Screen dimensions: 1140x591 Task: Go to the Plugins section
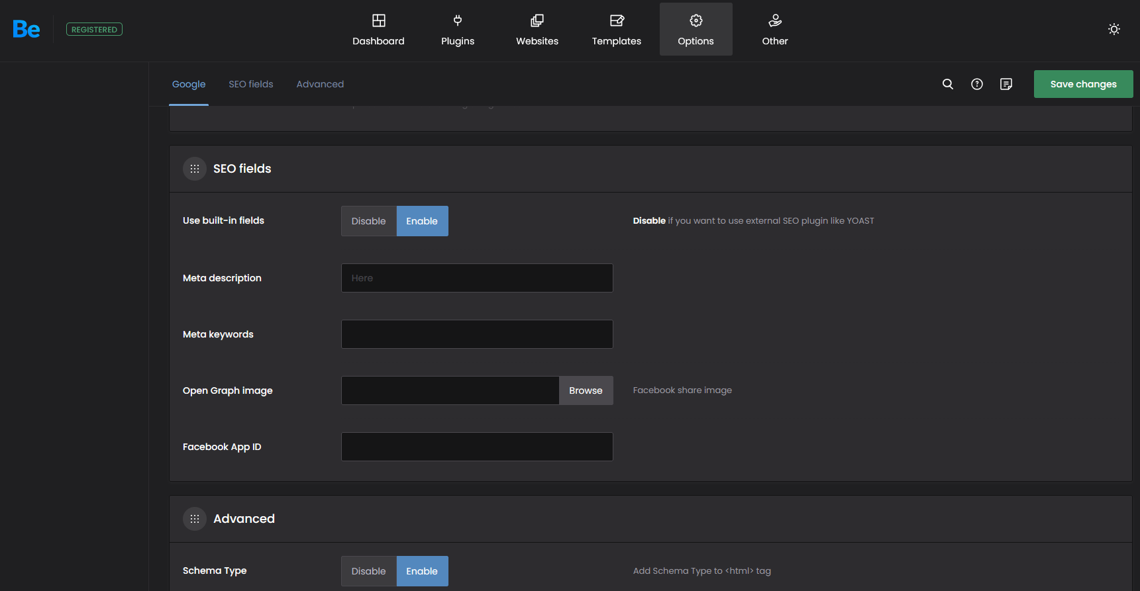coord(458,30)
